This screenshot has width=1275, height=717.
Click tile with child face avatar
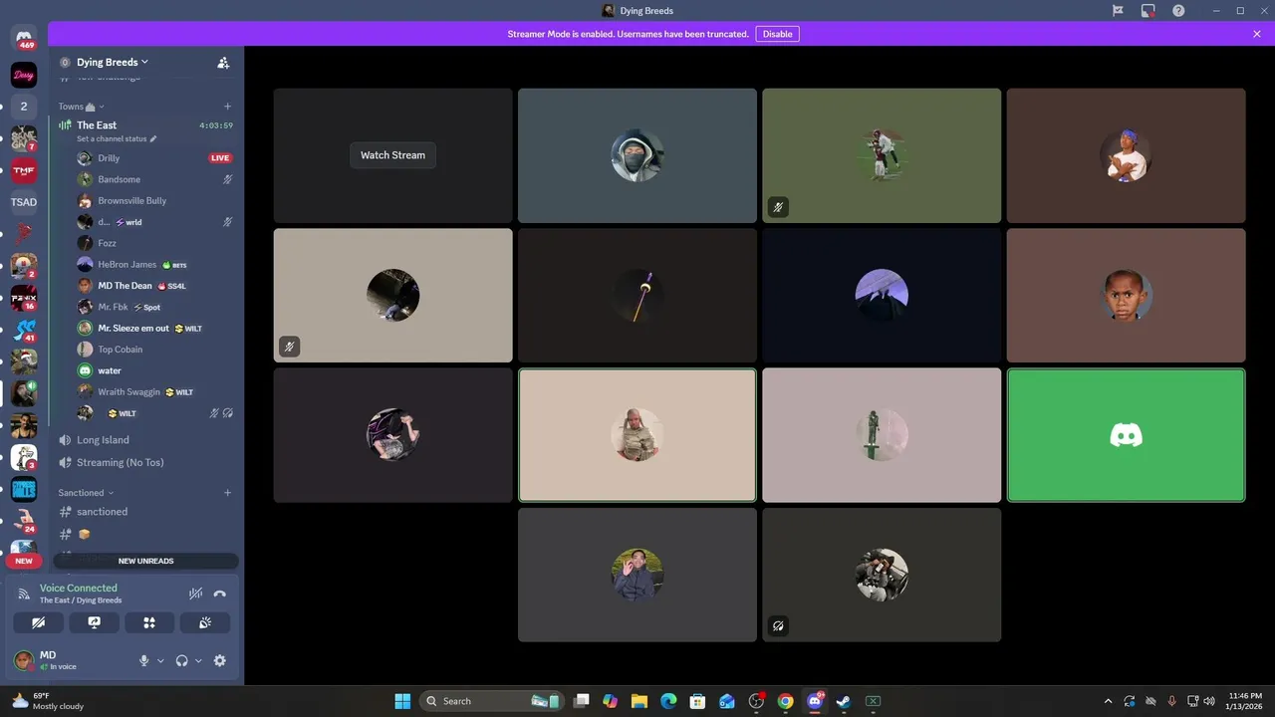click(x=1126, y=296)
